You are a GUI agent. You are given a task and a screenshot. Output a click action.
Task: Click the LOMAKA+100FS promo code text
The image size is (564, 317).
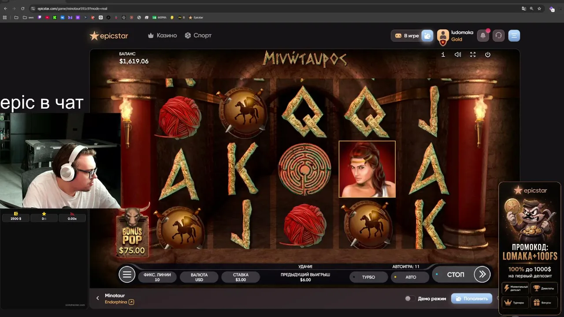530,256
